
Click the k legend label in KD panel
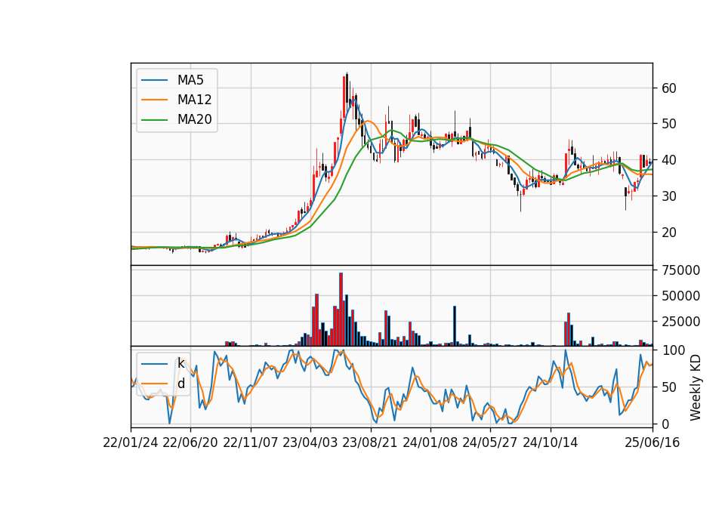[x=180, y=363]
